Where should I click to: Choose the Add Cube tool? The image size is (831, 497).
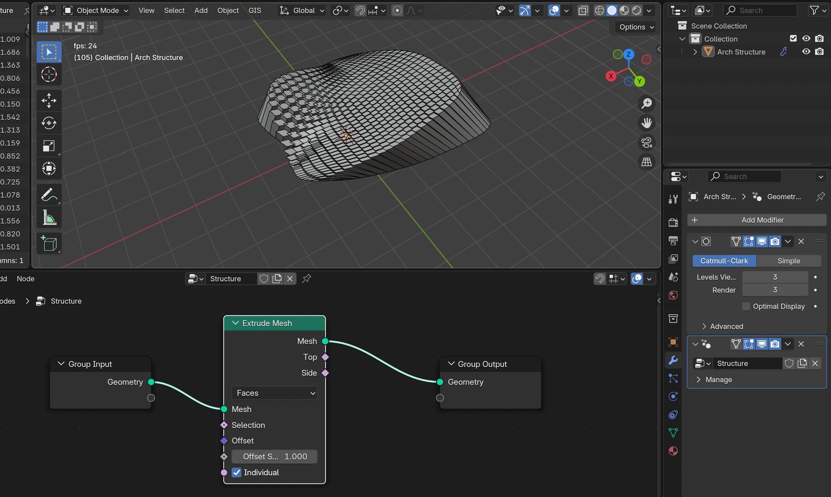[49, 243]
